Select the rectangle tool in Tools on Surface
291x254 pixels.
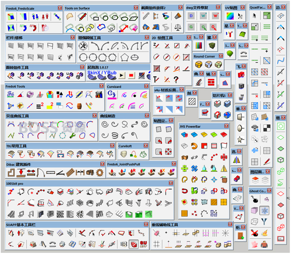pos(95,17)
